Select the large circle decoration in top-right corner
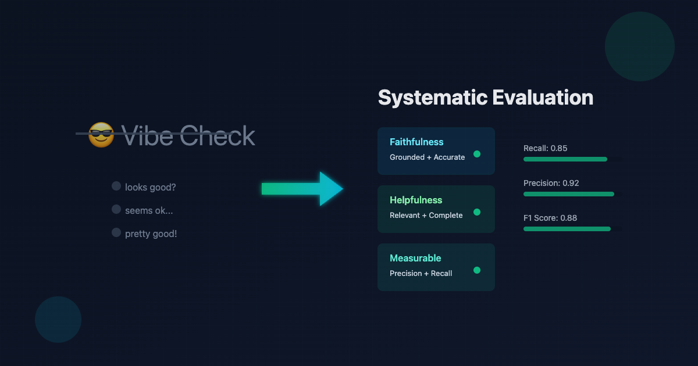The image size is (698, 366). (x=640, y=46)
